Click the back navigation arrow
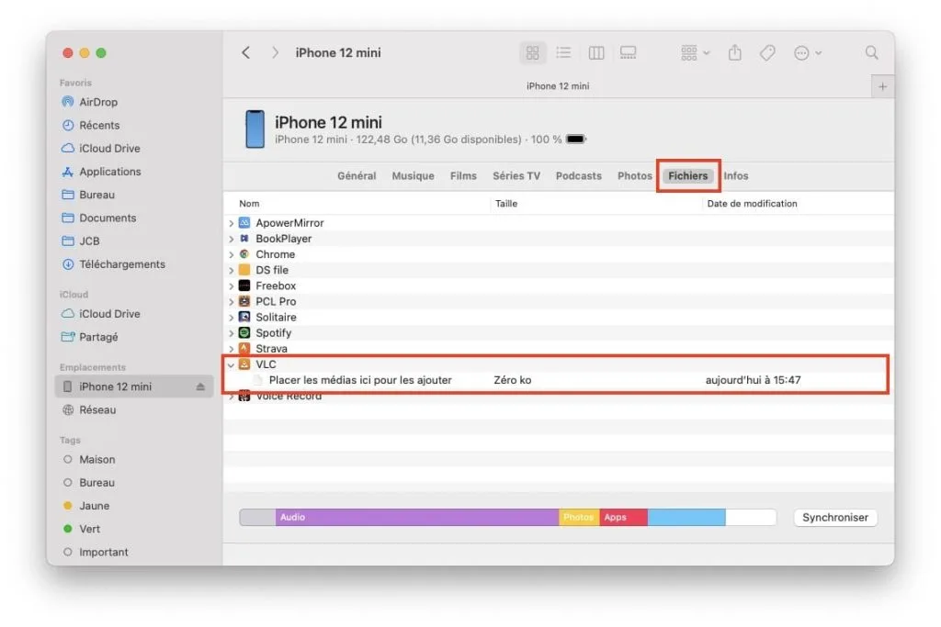The image size is (941, 627). pyautogui.click(x=245, y=53)
